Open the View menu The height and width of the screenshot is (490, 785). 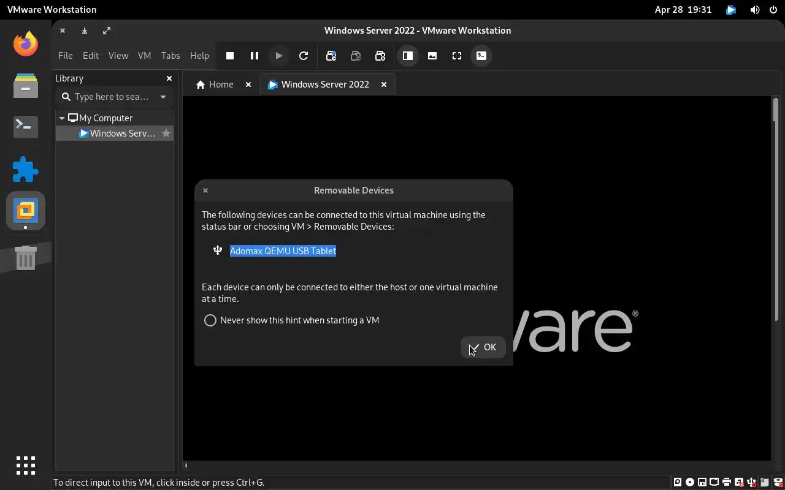click(x=118, y=56)
